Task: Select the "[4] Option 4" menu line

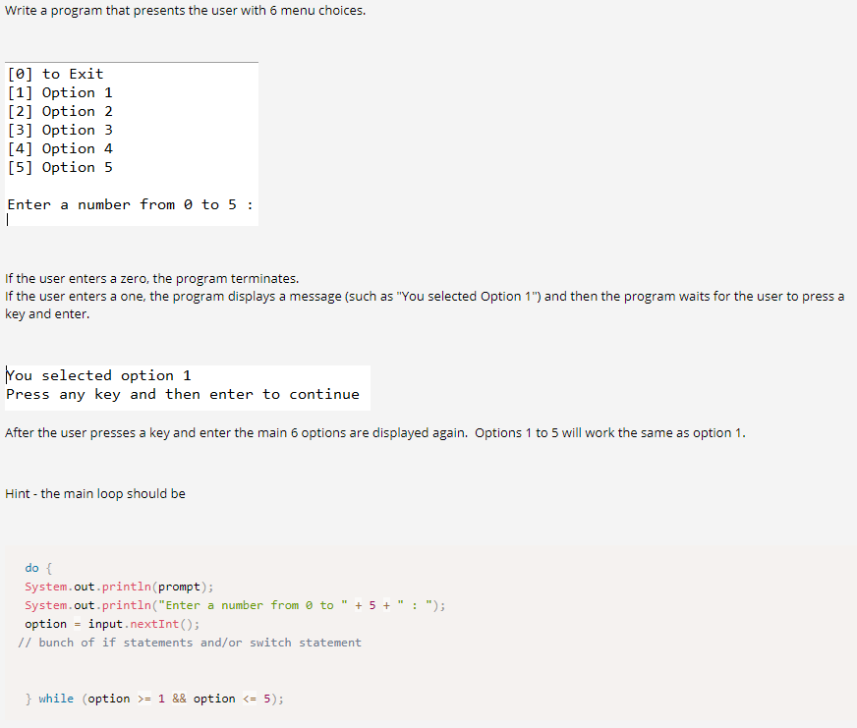Action: pos(59,147)
